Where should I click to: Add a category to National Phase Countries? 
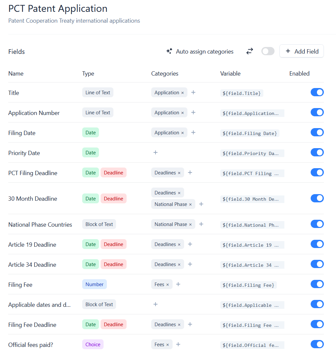click(x=201, y=224)
